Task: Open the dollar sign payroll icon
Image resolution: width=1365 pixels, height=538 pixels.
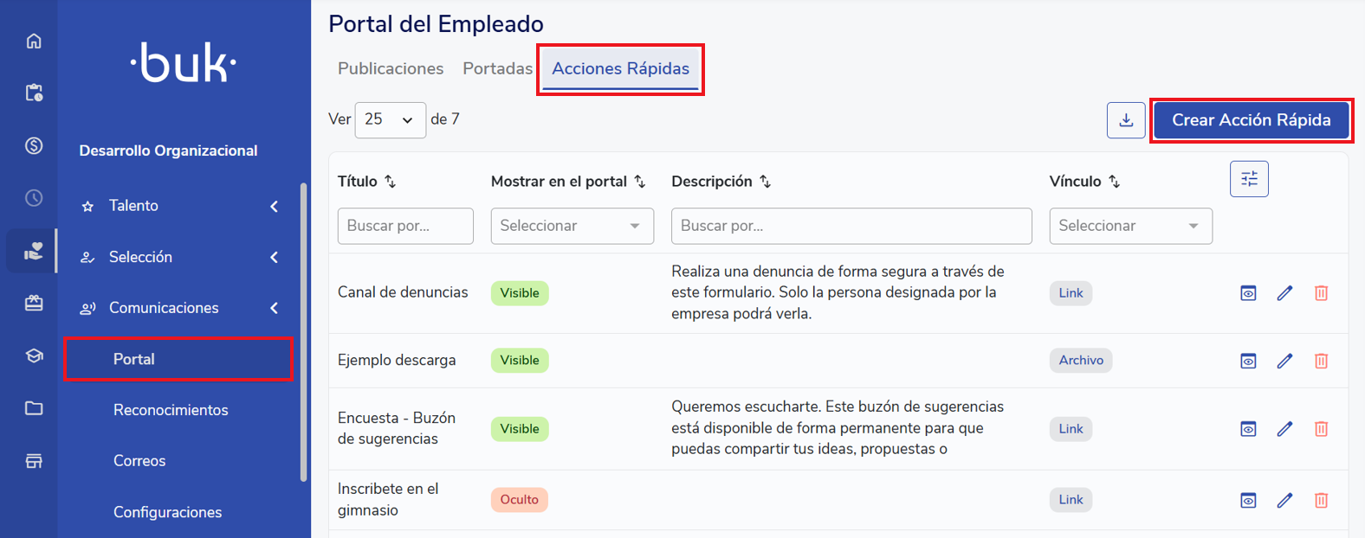Action: (x=34, y=145)
